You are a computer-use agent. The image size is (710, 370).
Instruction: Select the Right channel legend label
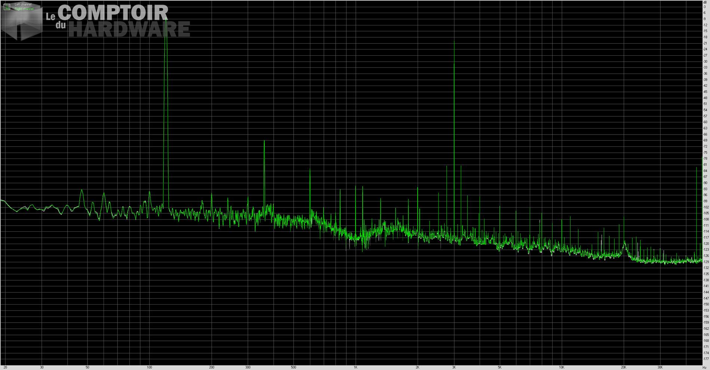(24, 9)
